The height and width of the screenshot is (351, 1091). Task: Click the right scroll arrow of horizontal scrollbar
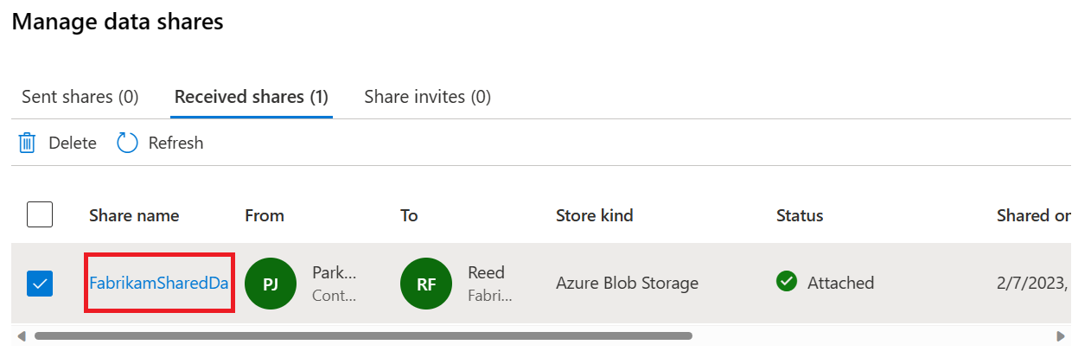(x=1060, y=335)
